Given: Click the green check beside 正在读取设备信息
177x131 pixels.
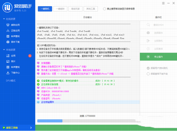Looking at the screenshot, I should tap(38, 84).
